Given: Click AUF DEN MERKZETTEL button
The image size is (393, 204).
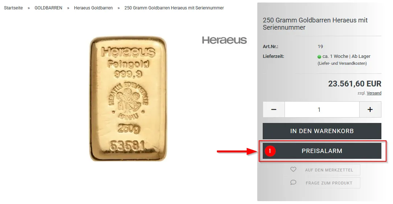Looking at the screenshot, I should tap(325, 170).
